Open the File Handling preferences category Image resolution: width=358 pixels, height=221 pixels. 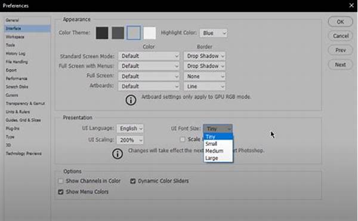coord(17,62)
